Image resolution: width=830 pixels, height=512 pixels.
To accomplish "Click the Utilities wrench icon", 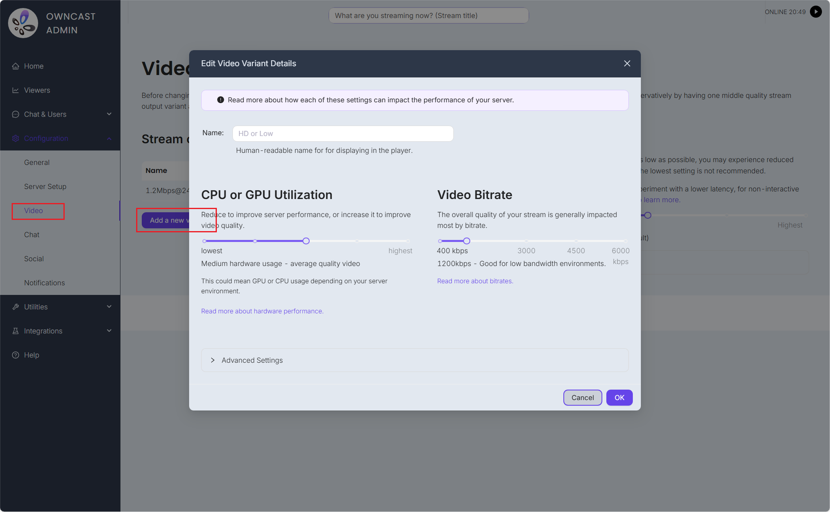I will click(16, 307).
